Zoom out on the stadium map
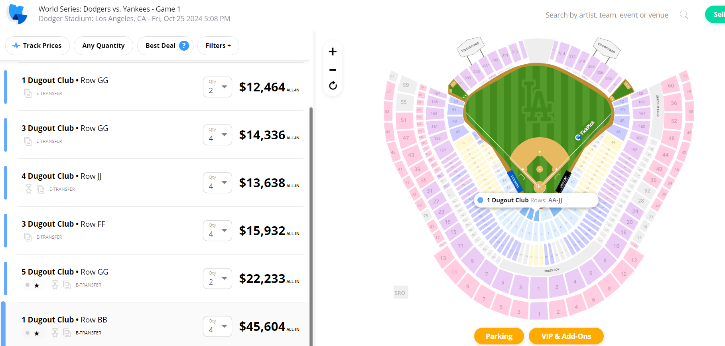The width and height of the screenshot is (725, 346). (333, 70)
